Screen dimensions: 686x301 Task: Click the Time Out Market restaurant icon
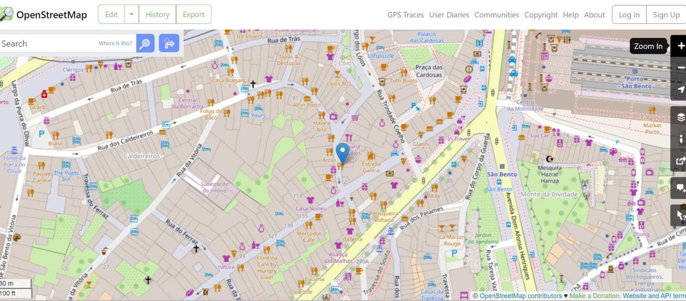pyautogui.click(x=652, y=110)
